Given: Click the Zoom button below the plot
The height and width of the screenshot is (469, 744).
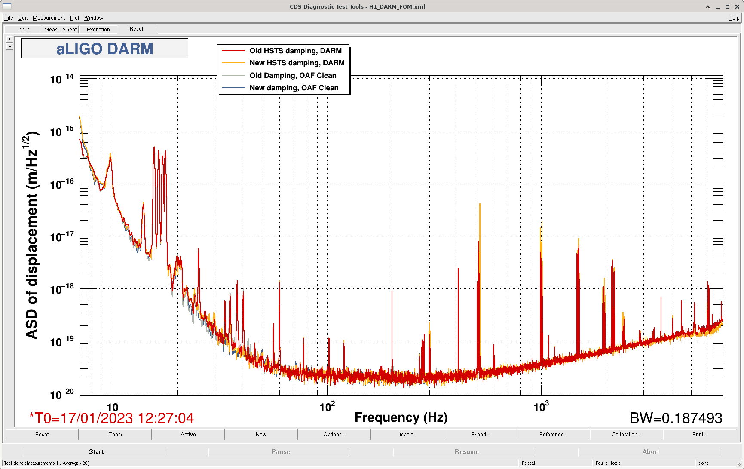Looking at the screenshot, I should click(x=115, y=435).
